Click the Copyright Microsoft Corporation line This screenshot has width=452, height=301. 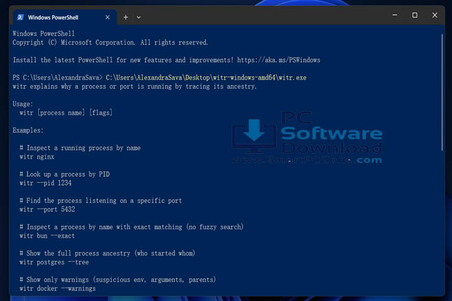coord(110,43)
